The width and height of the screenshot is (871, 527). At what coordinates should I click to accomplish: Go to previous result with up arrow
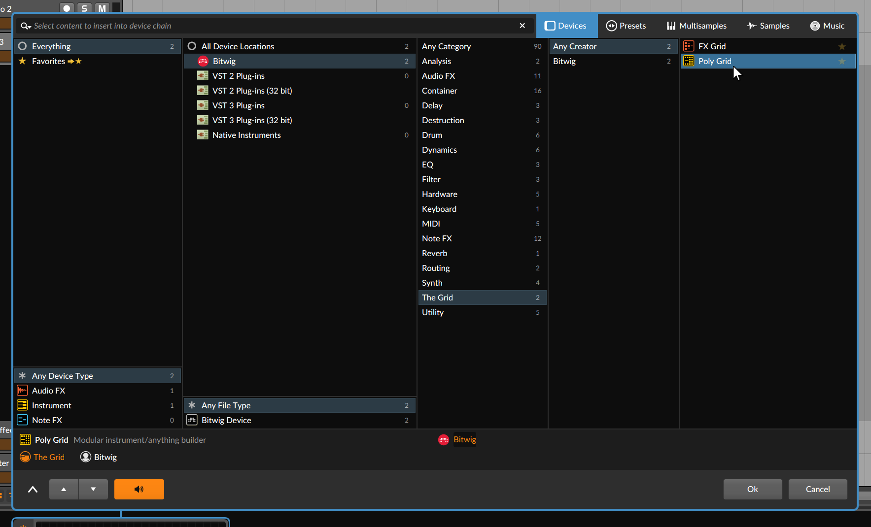64,489
